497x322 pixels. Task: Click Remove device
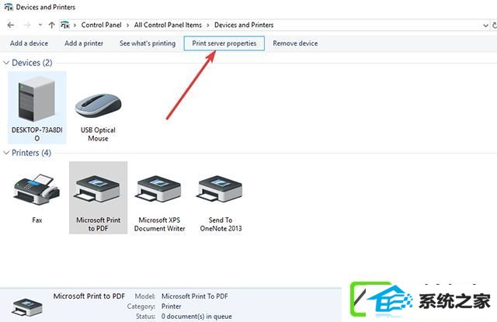pos(295,43)
